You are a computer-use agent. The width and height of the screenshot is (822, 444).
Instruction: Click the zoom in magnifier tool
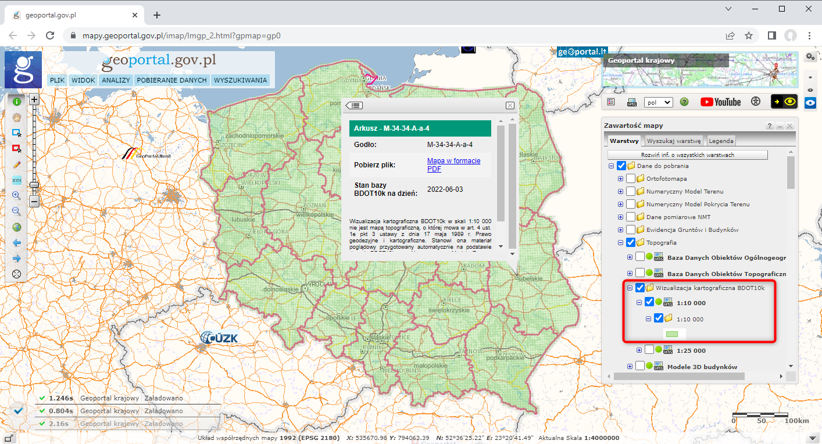coord(16,195)
